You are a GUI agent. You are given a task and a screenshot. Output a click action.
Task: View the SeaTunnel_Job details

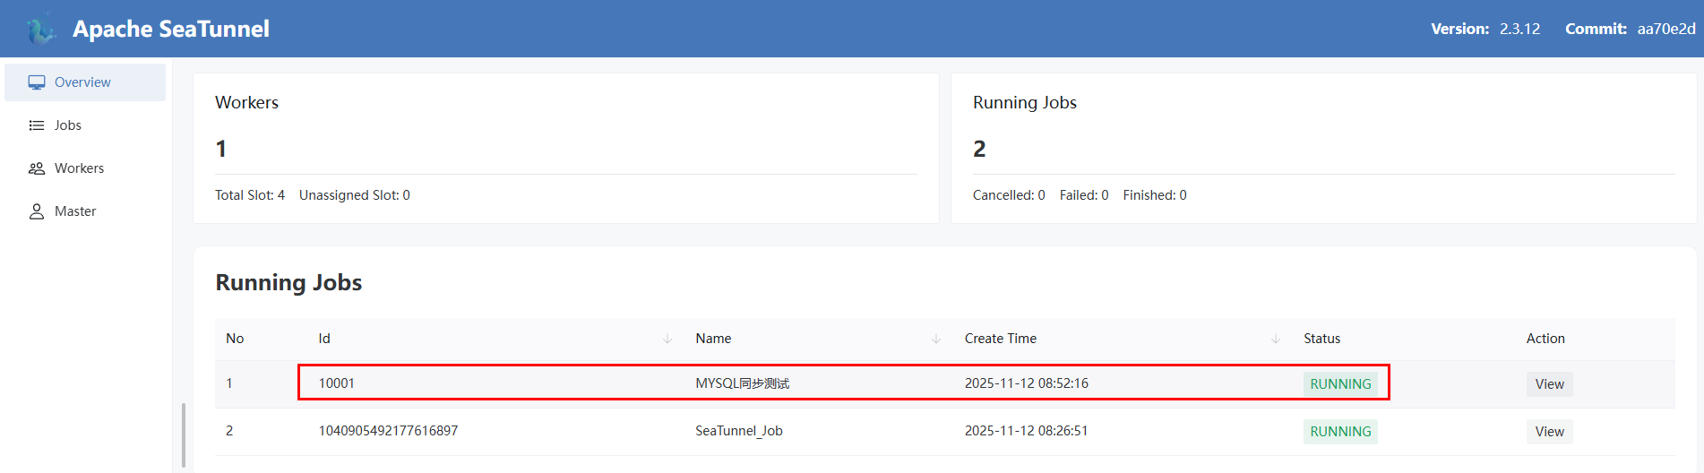coord(1549,432)
